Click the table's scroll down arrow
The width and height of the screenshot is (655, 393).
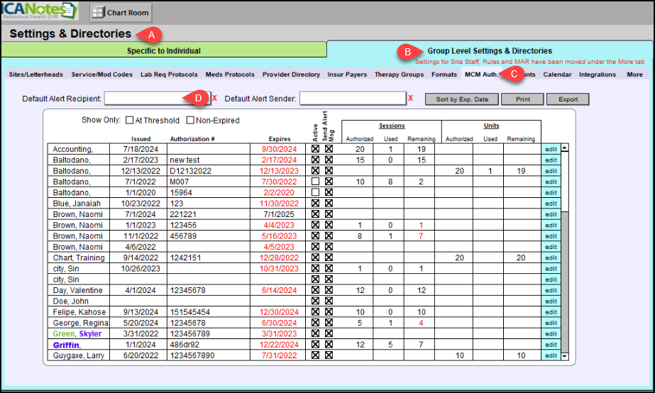click(565, 355)
